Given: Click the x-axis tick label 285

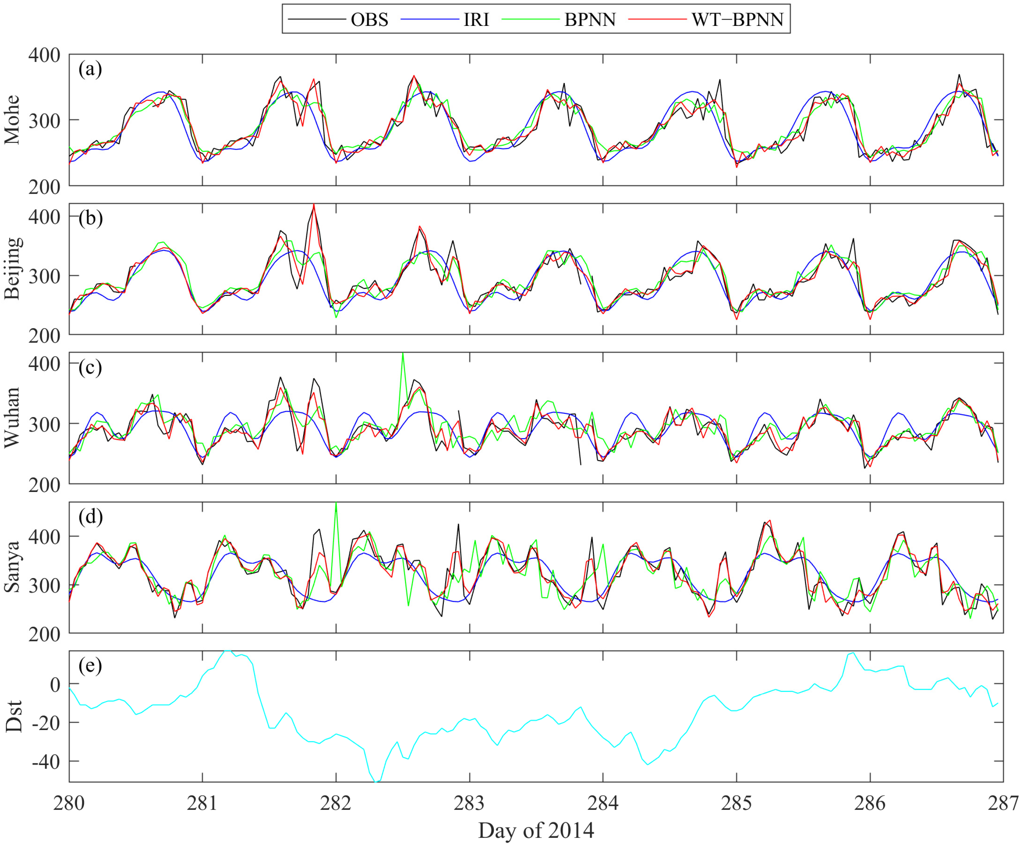Looking at the screenshot, I should tap(736, 803).
